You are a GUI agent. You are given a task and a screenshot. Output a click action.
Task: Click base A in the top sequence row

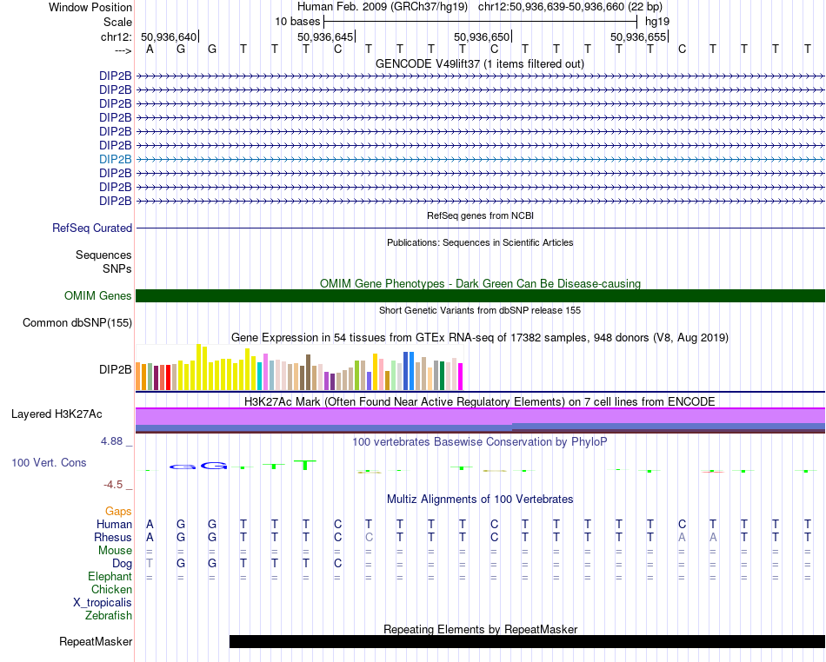point(150,49)
